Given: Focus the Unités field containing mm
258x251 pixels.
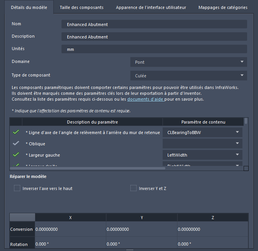Looking at the screenshot, I should 154,49.
